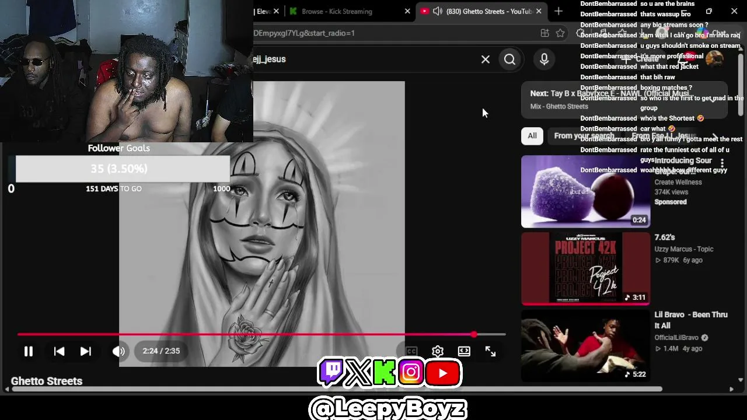747x420 pixels.
Task: Click the horizontal page scrollbar
Action: pyautogui.click(x=337, y=389)
